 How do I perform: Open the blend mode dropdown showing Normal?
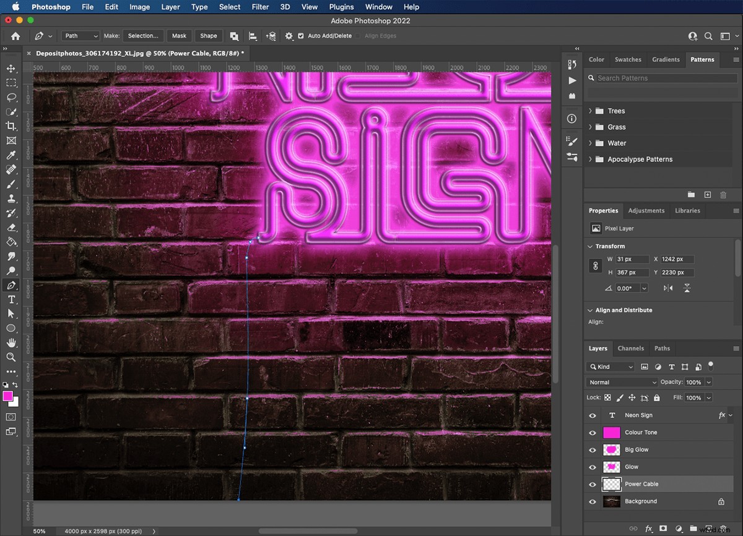click(x=621, y=382)
